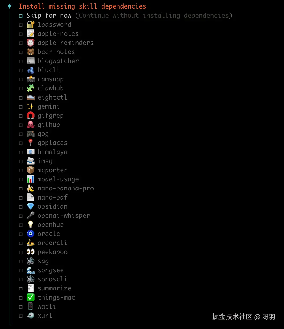Check the box next to summarize
The width and height of the screenshot is (284, 329).
pos(21,289)
